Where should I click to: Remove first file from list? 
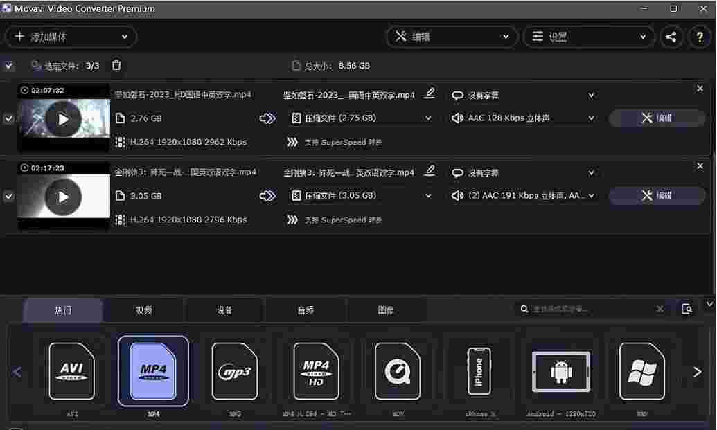[x=700, y=89]
